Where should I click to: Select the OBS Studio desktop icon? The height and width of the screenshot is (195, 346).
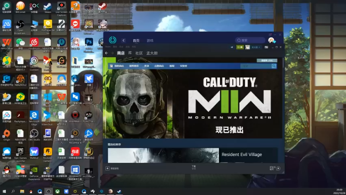point(34,135)
